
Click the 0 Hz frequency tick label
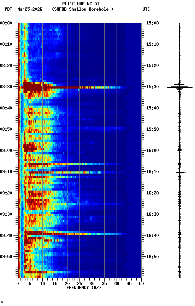18,284
